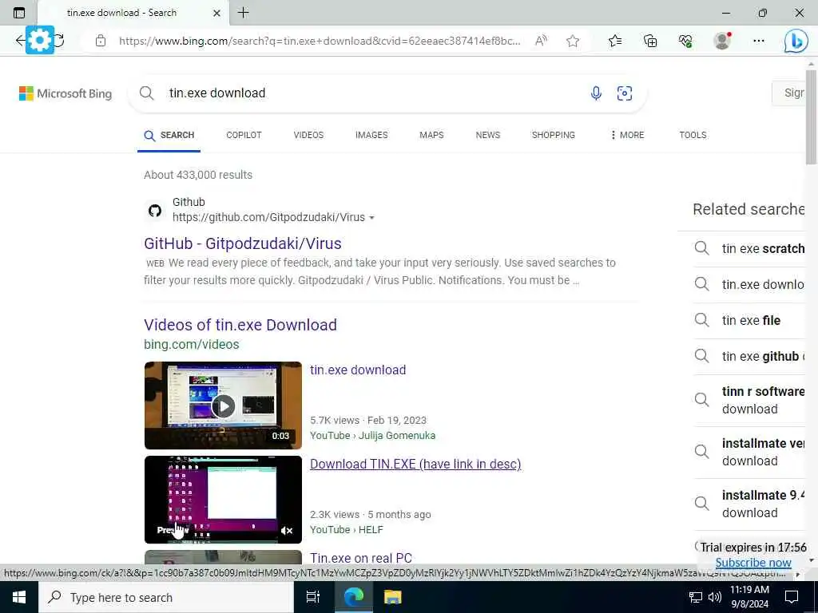Open volume control tray icon
Image resolution: width=818 pixels, height=613 pixels.
tap(715, 597)
